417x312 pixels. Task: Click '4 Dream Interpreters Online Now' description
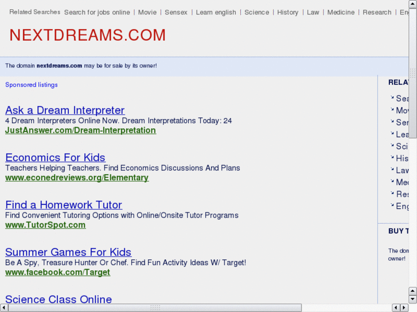click(118, 121)
